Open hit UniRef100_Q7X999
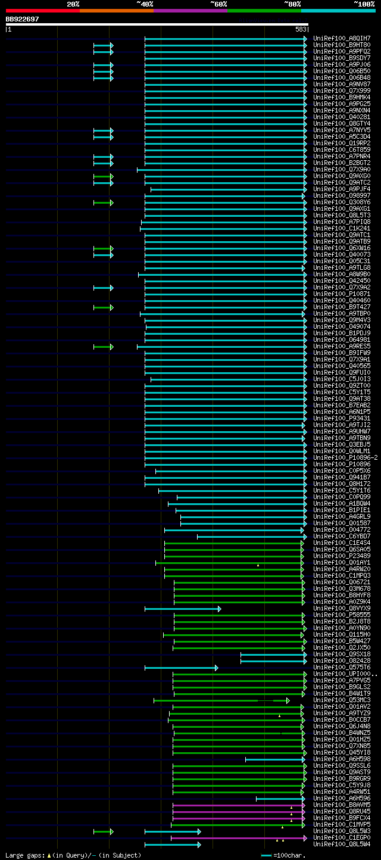The height and width of the screenshot is (860, 381). click(x=342, y=91)
